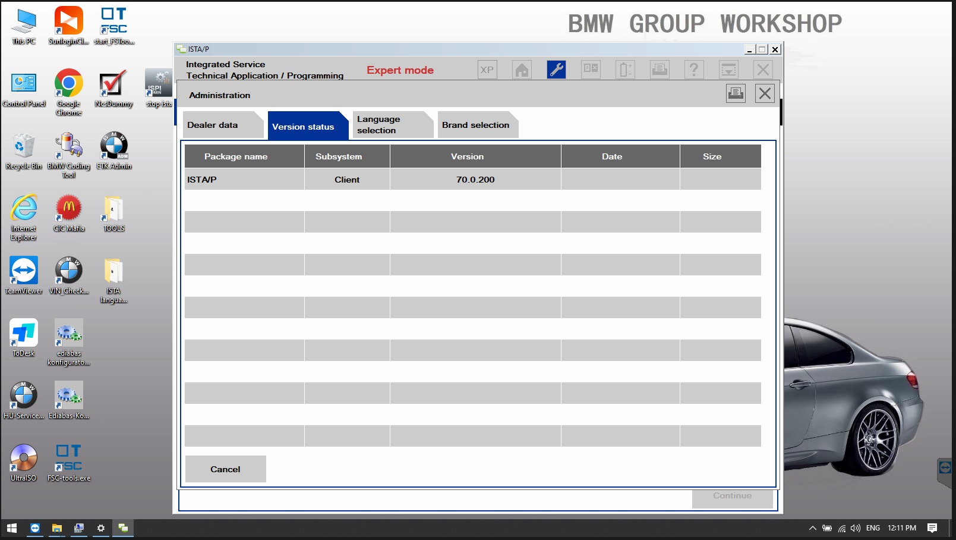Click the Cancel button

click(225, 469)
